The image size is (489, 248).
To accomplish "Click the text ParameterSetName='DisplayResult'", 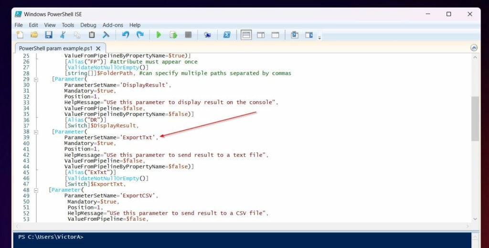I will point(117,85).
